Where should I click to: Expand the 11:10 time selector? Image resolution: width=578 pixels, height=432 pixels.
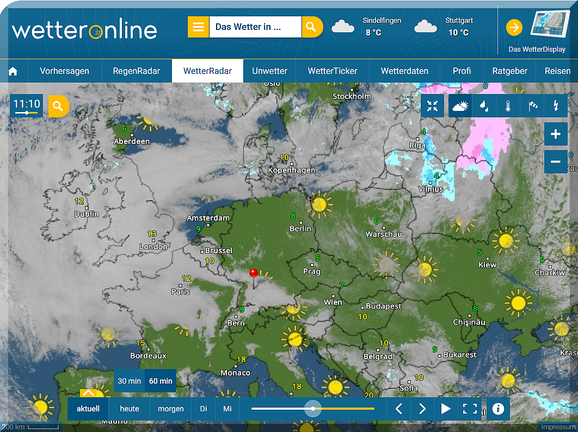(27, 105)
